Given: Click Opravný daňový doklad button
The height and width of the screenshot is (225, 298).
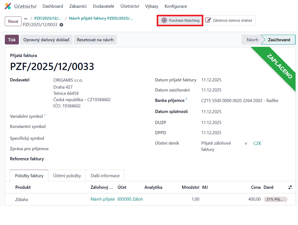Looking at the screenshot, I should pyautogui.click(x=46, y=40).
